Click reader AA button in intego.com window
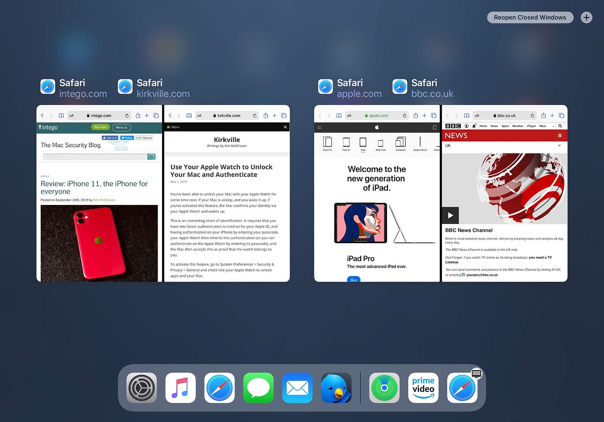Screen dimensions: 604x422 [x=71, y=116]
